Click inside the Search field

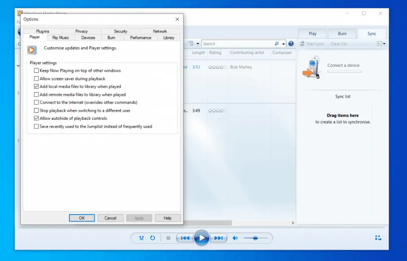coord(238,43)
